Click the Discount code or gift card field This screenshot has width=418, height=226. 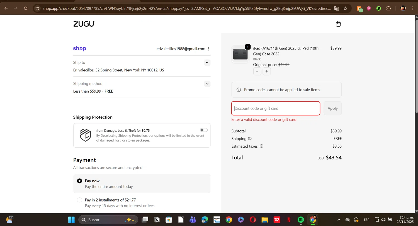tap(276, 108)
